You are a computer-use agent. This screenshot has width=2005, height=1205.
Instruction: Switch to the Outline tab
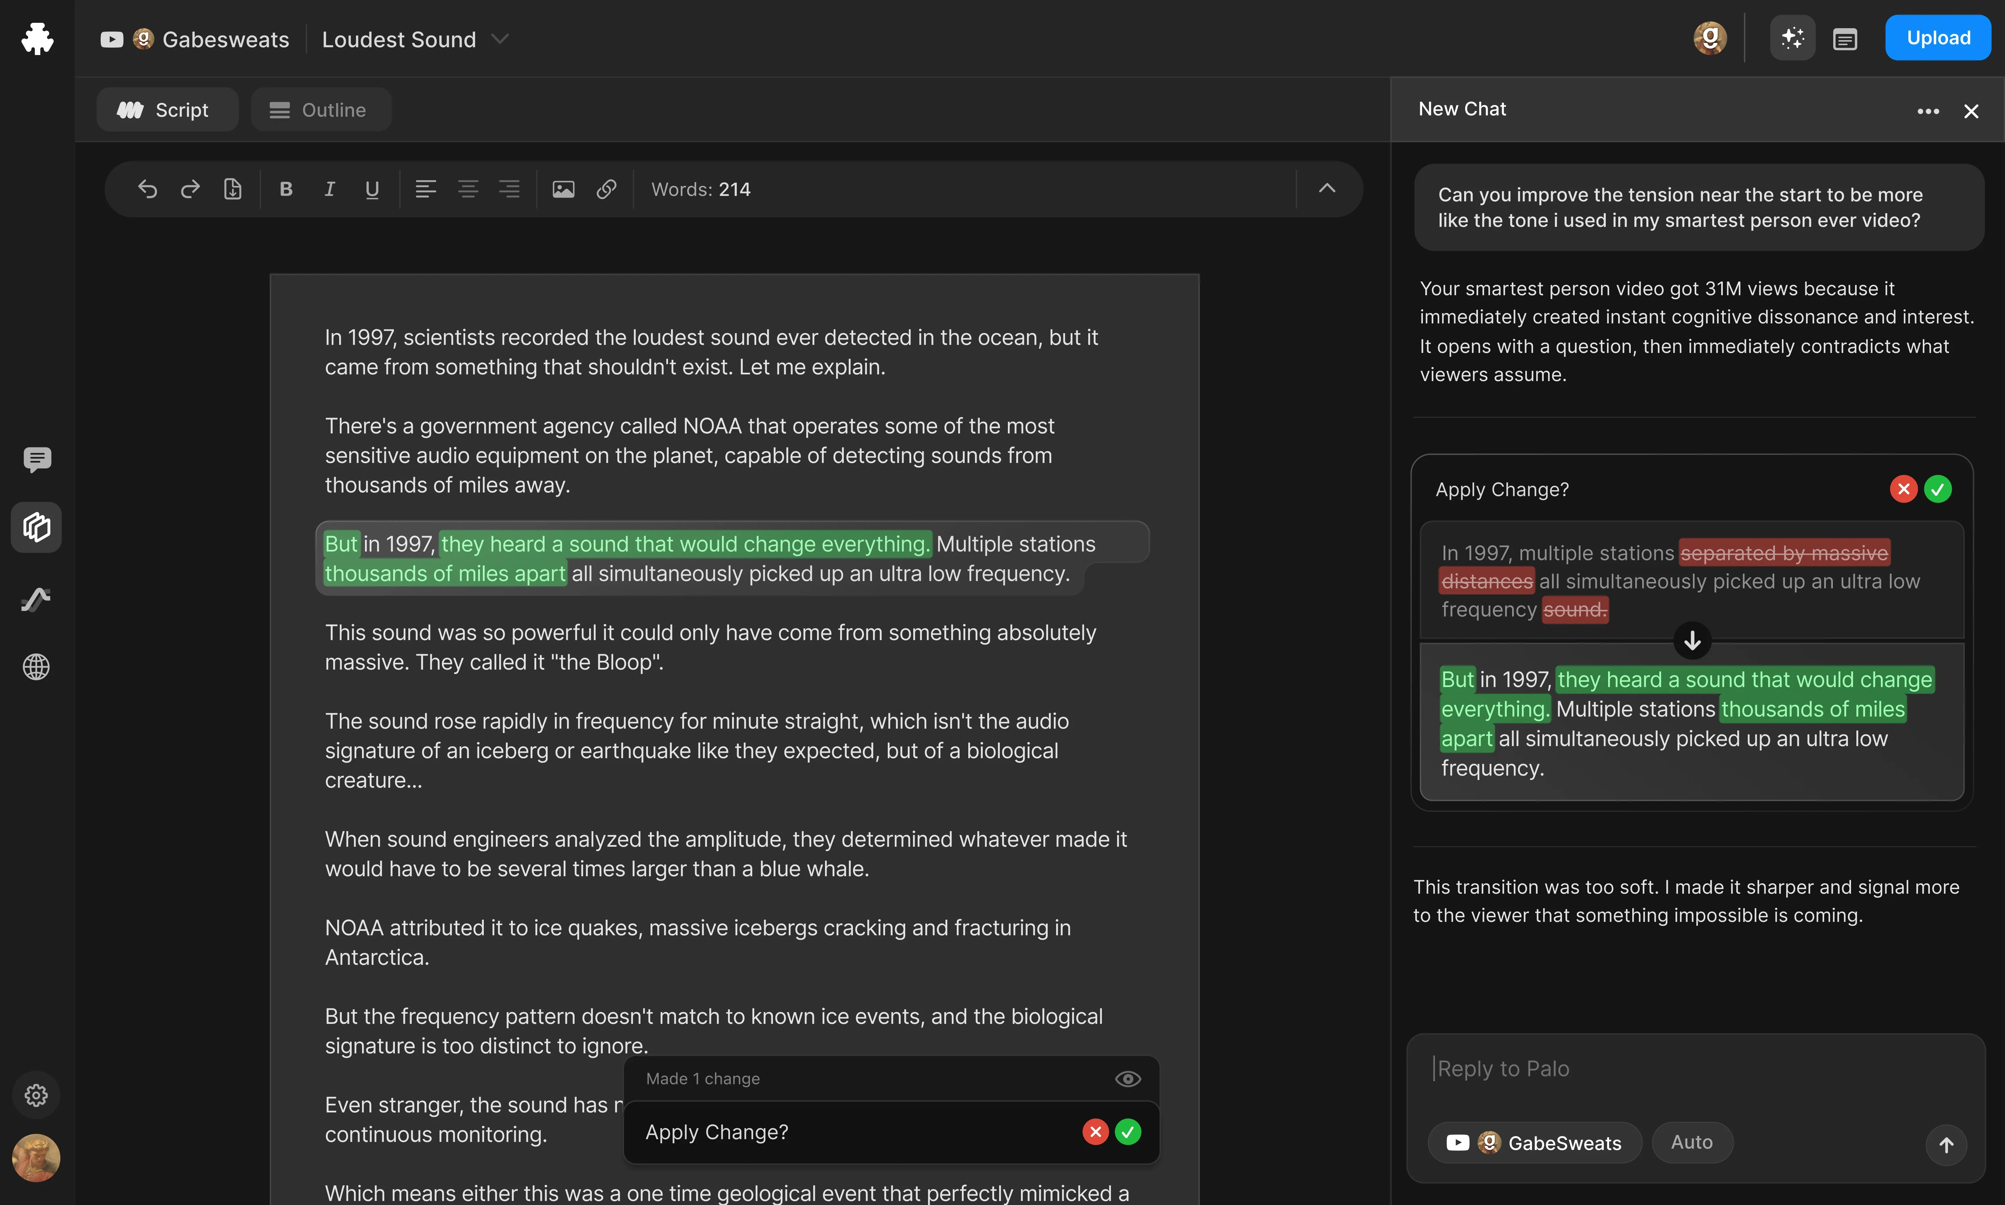pyautogui.click(x=321, y=110)
